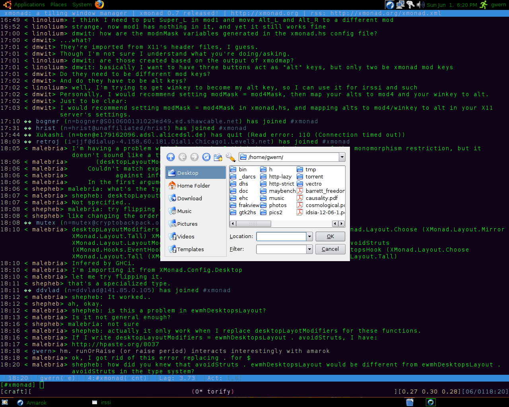Expand the Location history dropdown arrow
The image size is (509, 407).
(x=309, y=236)
